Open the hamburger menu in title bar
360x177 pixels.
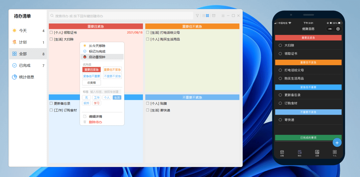[222, 16]
